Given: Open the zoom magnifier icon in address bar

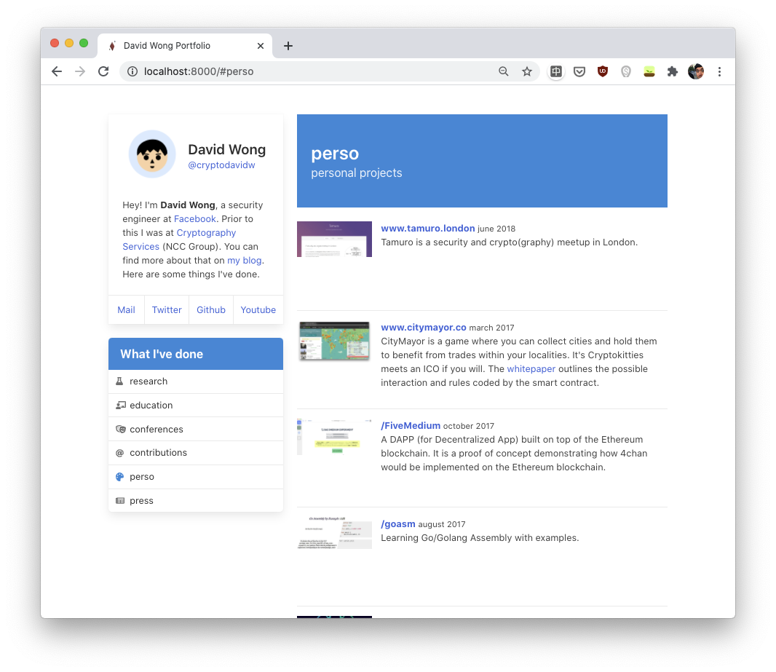Looking at the screenshot, I should click(503, 71).
